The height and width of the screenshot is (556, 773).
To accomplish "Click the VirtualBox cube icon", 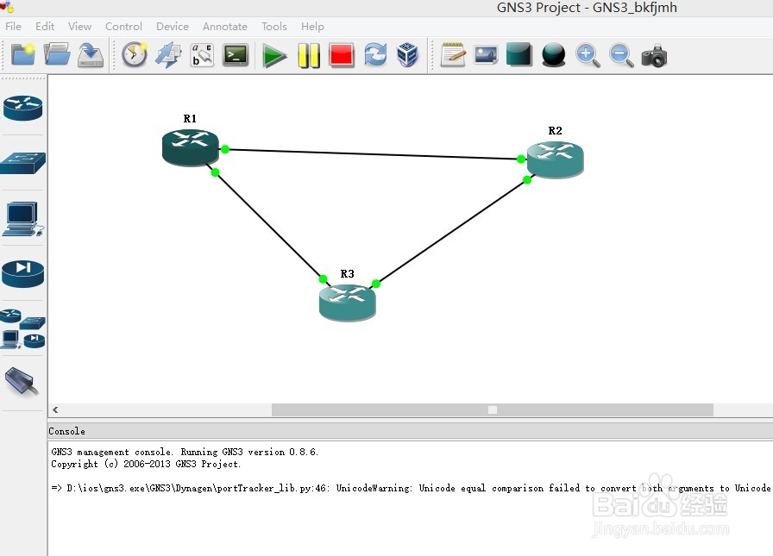I will pos(408,54).
